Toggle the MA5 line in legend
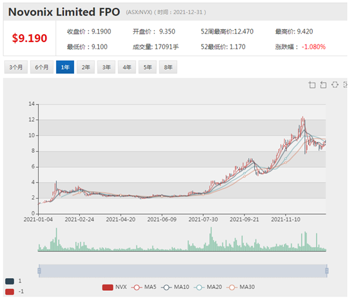The image size is (349, 298). (x=144, y=287)
